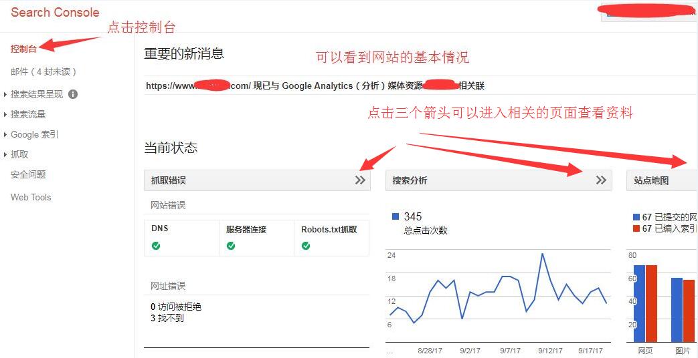This screenshot has width=698, height=358.
Task: Click the 3 找不到 entry
Action: [167, 319]
